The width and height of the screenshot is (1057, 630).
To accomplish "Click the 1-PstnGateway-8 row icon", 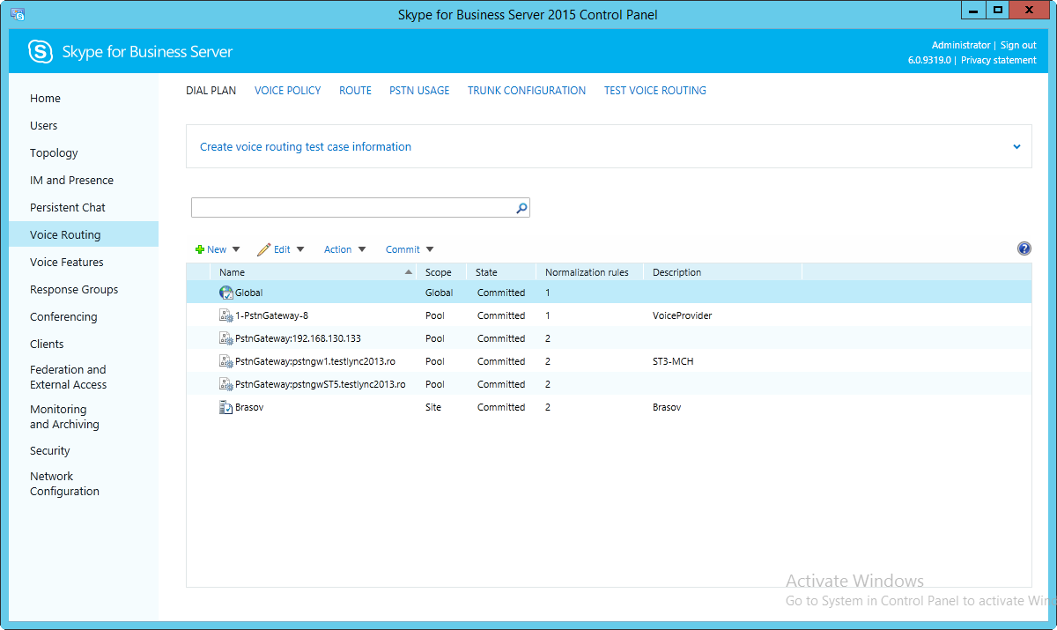I will coord(226,315).
